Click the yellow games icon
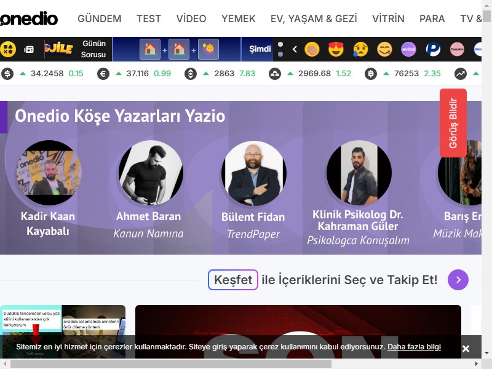This screenshot has height=369, width=492. pos(8,49)
